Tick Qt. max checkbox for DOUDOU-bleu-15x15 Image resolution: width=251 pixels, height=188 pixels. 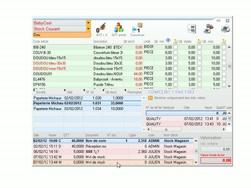[x=224, y=58]
